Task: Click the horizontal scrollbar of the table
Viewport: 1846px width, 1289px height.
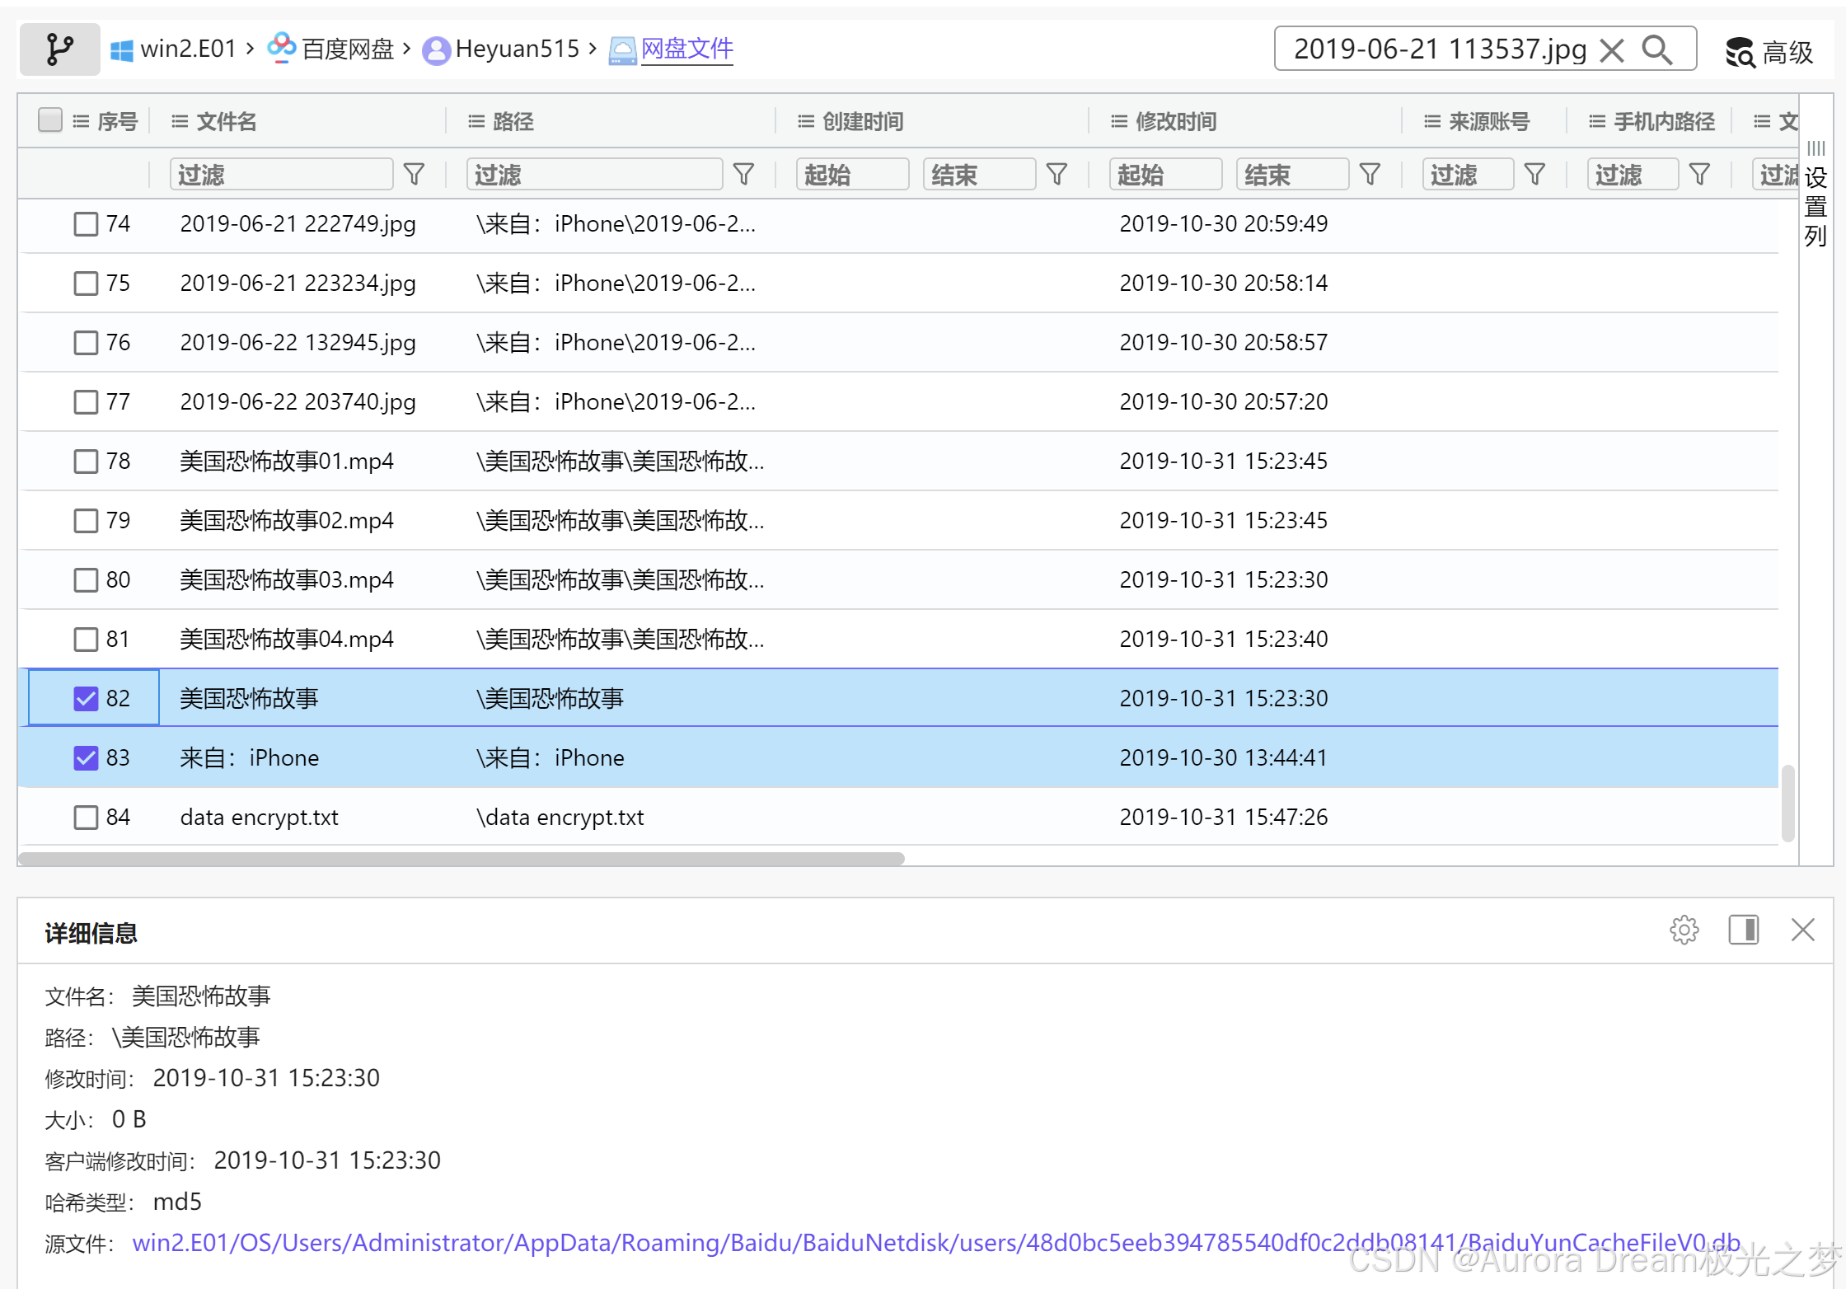Action: click(x=461, y=858)
